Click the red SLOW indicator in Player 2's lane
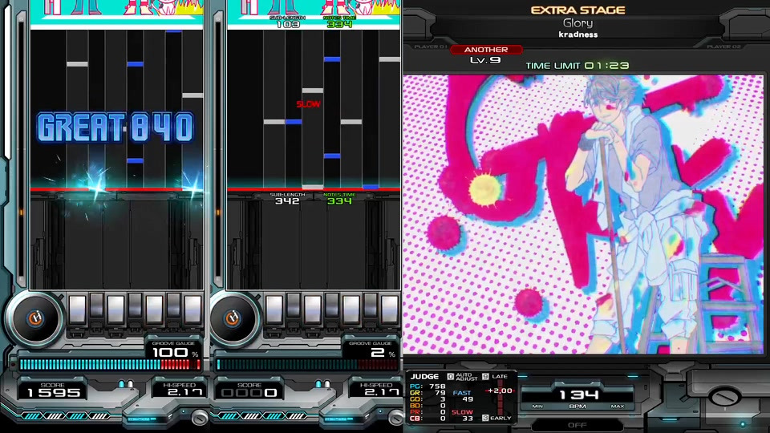The width and height of the screenshot is (770, 433). click(x=308, y=104)
